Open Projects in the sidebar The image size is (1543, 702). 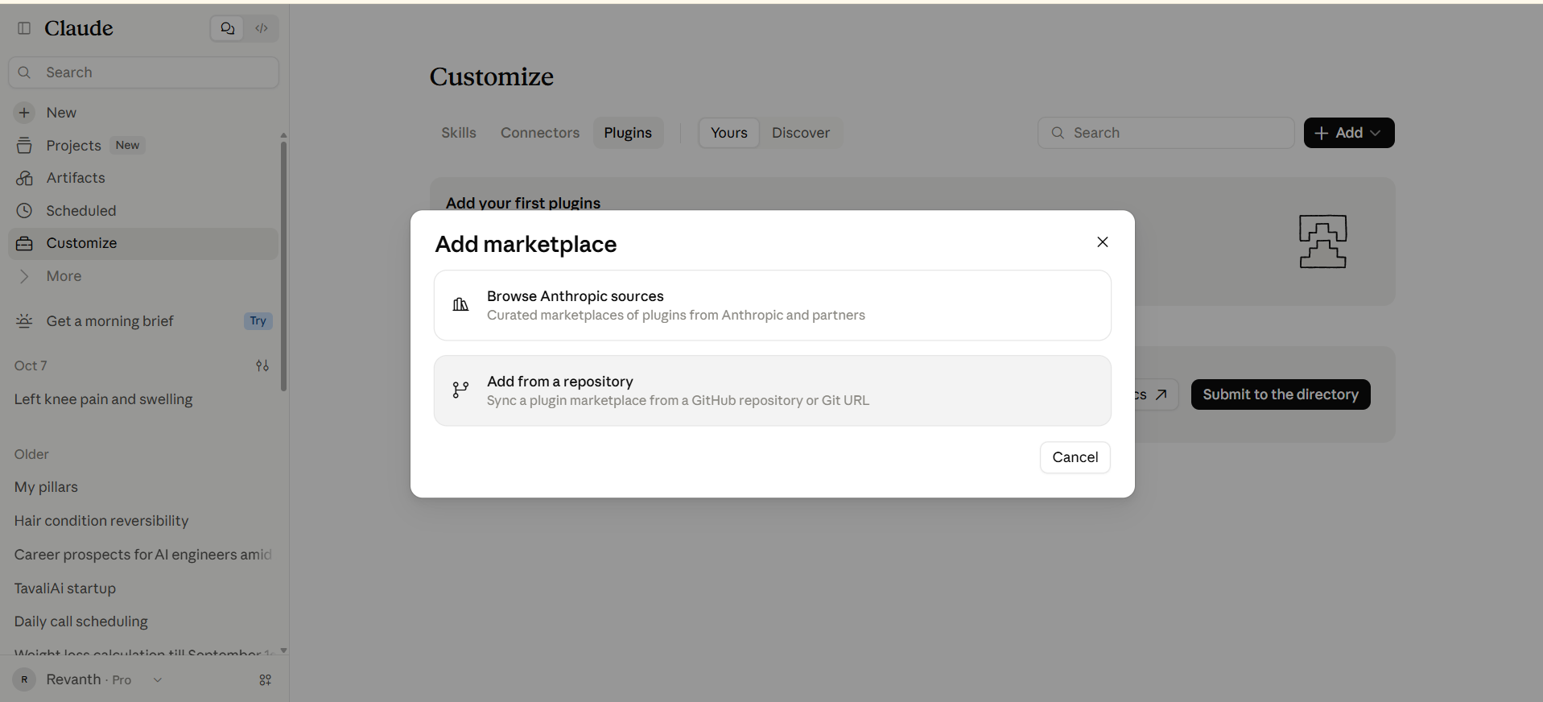click(x=73, y=146)
